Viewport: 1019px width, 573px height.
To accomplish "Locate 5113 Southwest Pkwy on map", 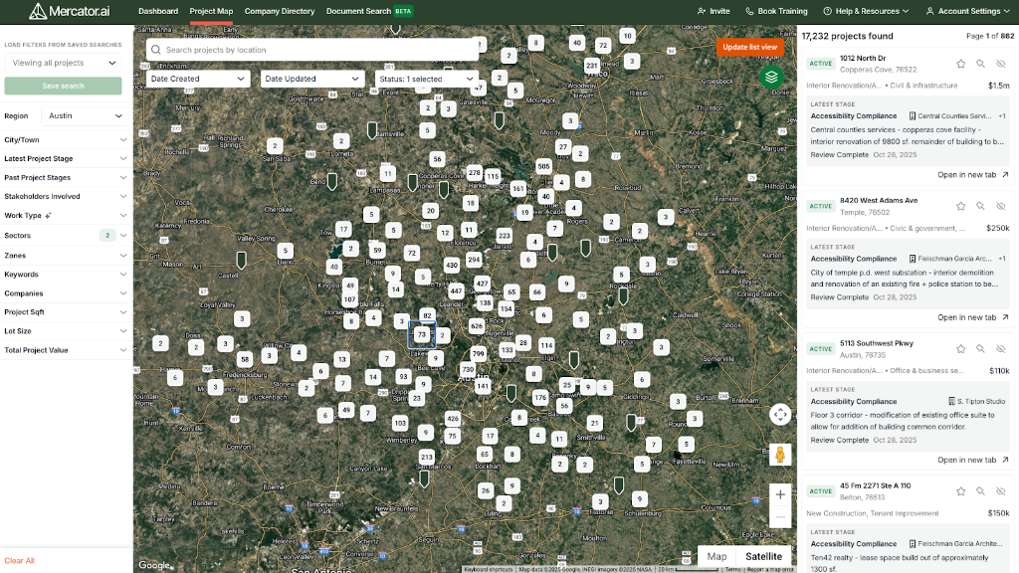I will click(980, 349).
